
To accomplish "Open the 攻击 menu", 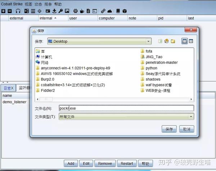I will [38, 4].
